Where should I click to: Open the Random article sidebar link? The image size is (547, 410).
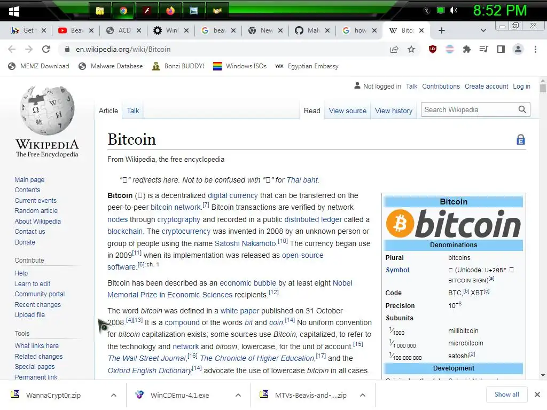click(x=36, y=210)
